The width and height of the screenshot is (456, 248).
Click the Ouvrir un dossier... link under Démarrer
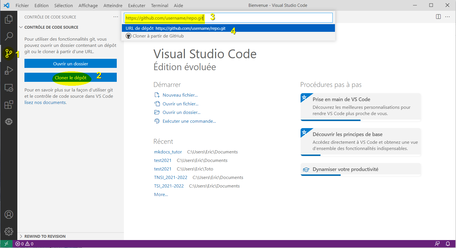tap(182, 112)
